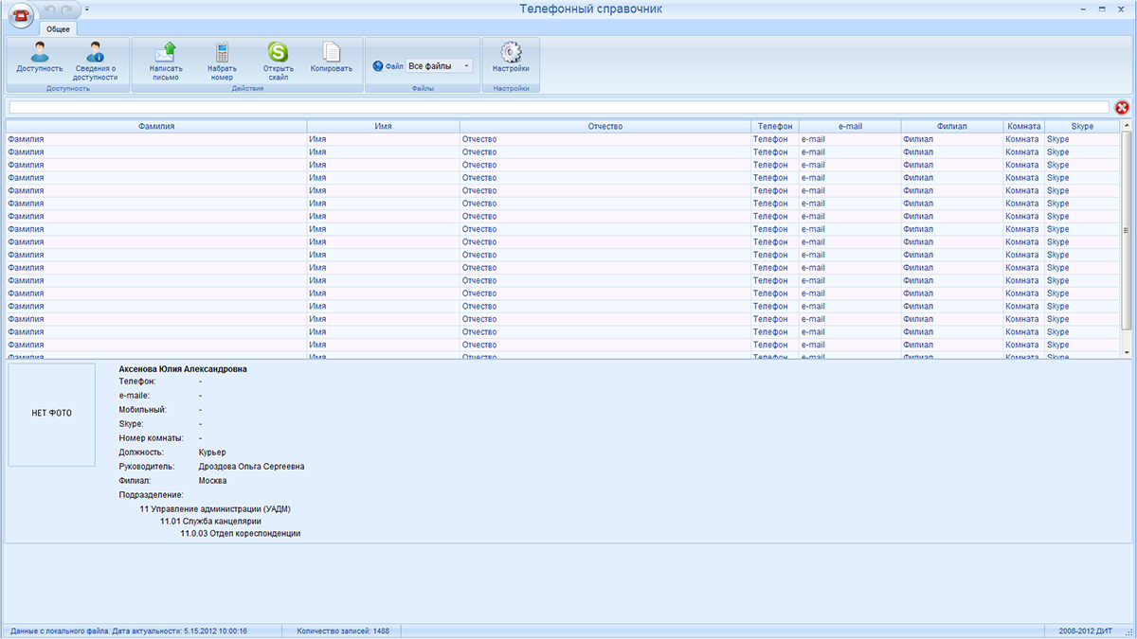Image resolution: width=1137 pixels, height=639 pixels.
Task: Click the table vertical scrollbar thumb
Action: (1126, 230)
